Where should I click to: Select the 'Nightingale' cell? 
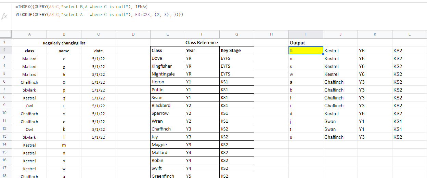(168, 74)
